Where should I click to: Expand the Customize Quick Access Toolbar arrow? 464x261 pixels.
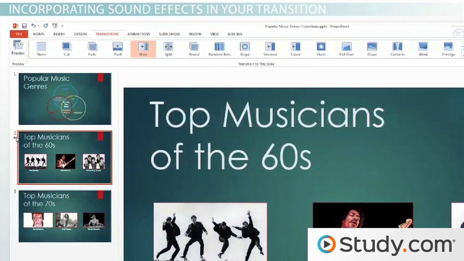coord(62,26)
